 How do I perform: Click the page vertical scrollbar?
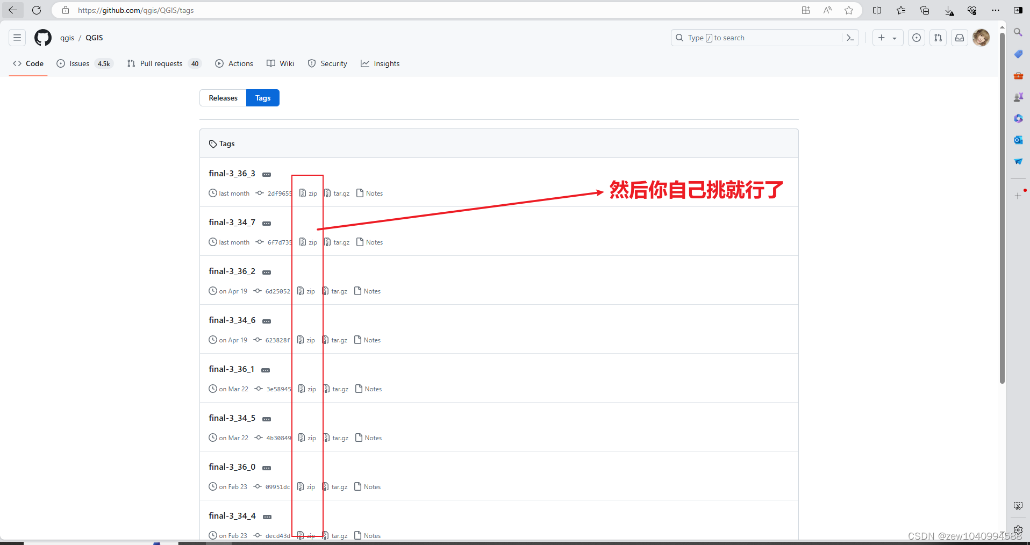point(1002,207)
